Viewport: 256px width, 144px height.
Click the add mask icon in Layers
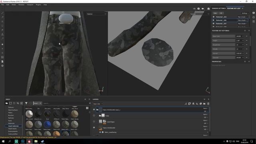(190, 104)
